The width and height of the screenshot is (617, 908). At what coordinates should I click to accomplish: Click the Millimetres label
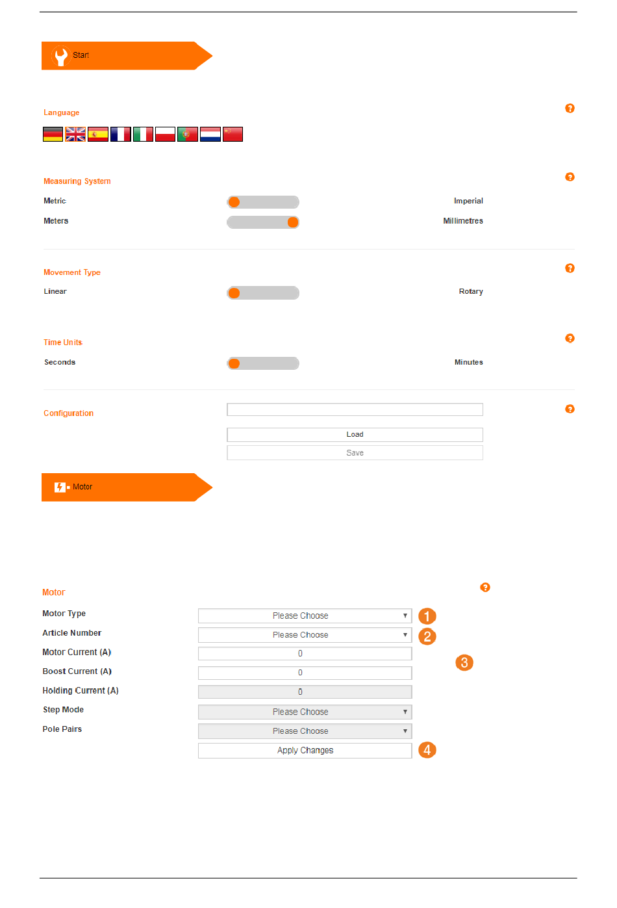coord(463,221)
